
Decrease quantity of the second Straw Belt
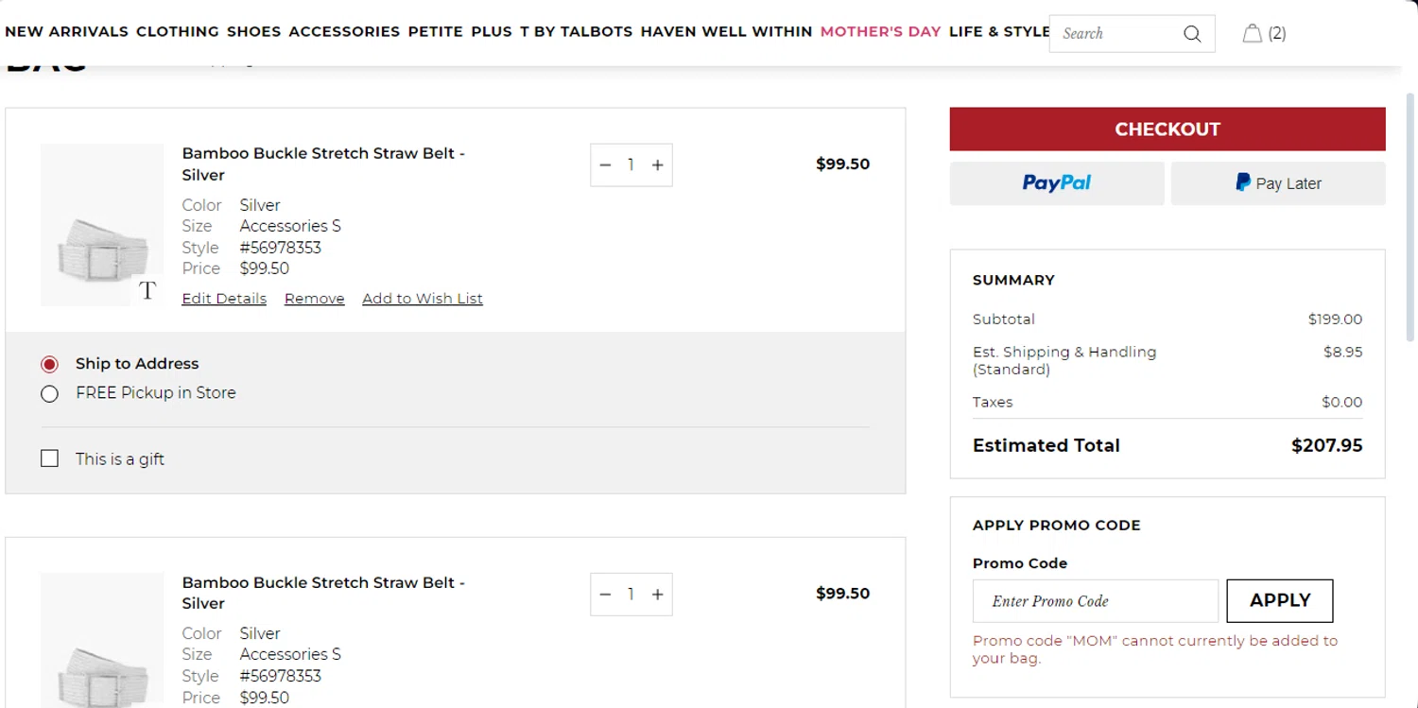tap(605, 595)
